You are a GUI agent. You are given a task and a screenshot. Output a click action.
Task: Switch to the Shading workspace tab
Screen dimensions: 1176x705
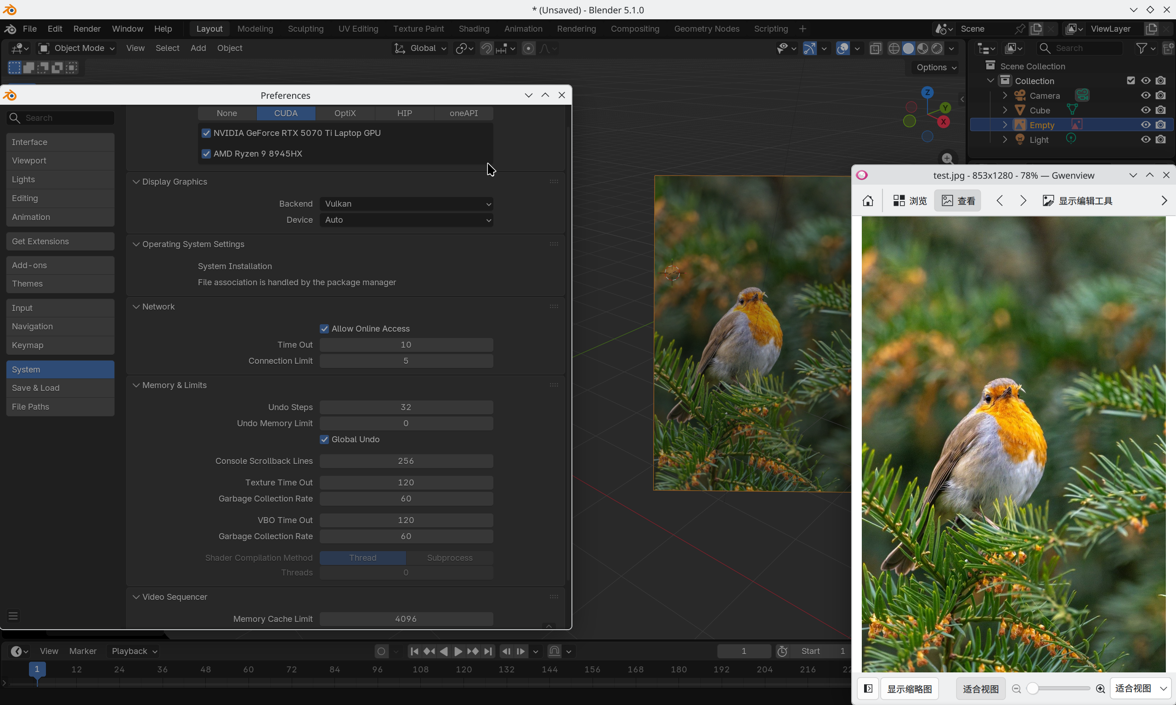(474, 29)
